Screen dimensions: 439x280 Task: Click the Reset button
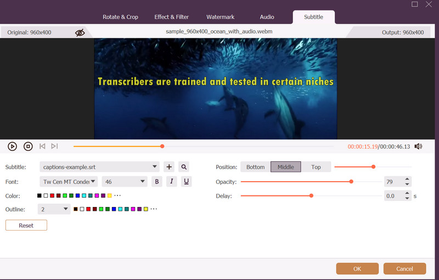tap(26, 225)
